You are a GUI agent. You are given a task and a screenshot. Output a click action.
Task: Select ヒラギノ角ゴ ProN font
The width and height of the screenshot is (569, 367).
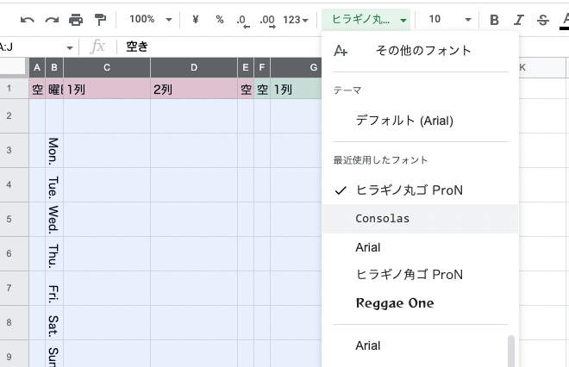[x=420, y=275]
